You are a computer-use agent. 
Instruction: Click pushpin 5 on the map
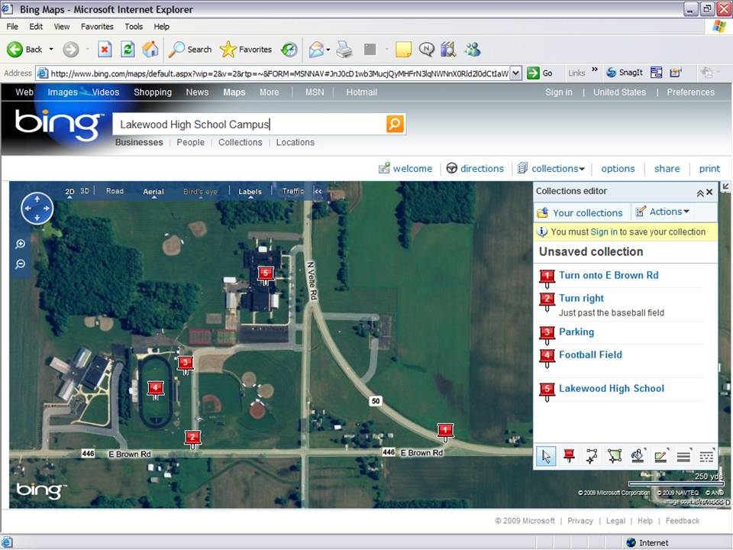click(266, 274)
